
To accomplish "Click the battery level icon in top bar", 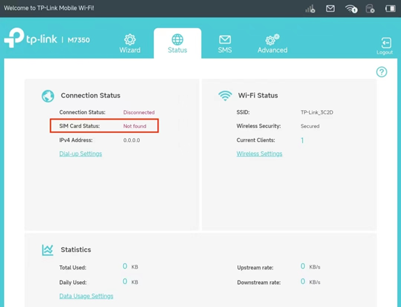I will tap(391, 8).
